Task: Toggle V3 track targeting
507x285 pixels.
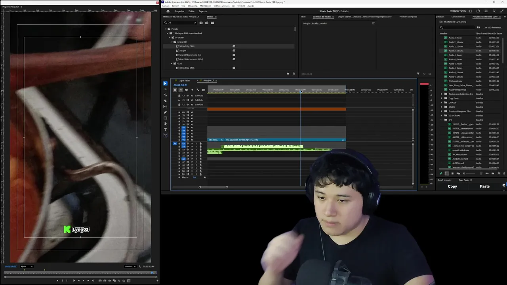Action: (183, 134)
